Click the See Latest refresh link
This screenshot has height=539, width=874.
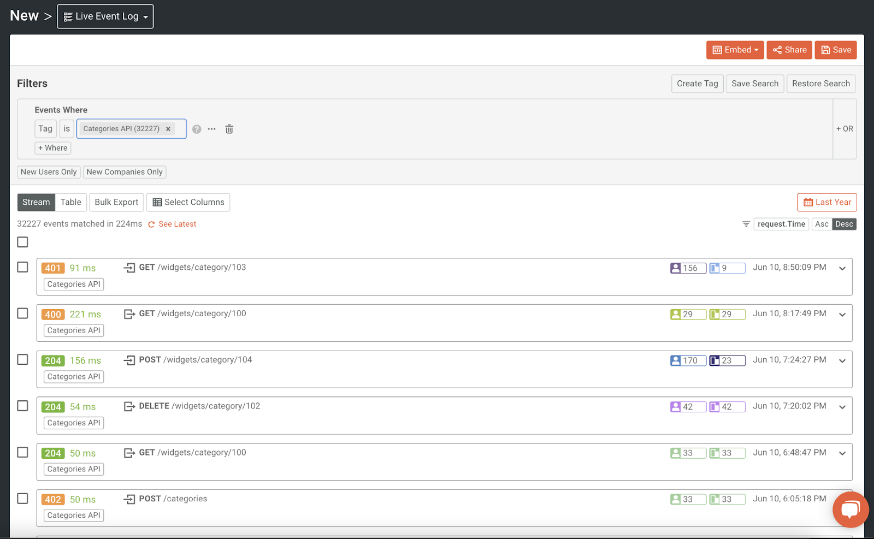pos(177,224)
